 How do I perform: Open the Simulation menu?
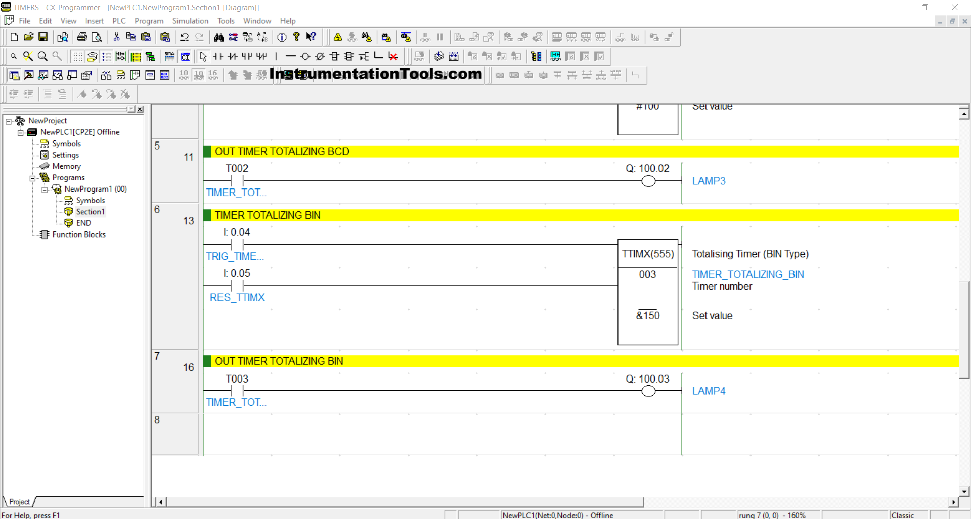(190, 21)
